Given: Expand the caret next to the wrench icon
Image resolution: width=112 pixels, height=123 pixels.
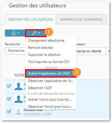Looking at the screenshot, I should click(x=39, y=33).
